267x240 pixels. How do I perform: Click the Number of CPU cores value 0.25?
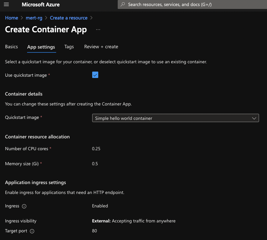(96, 149)
